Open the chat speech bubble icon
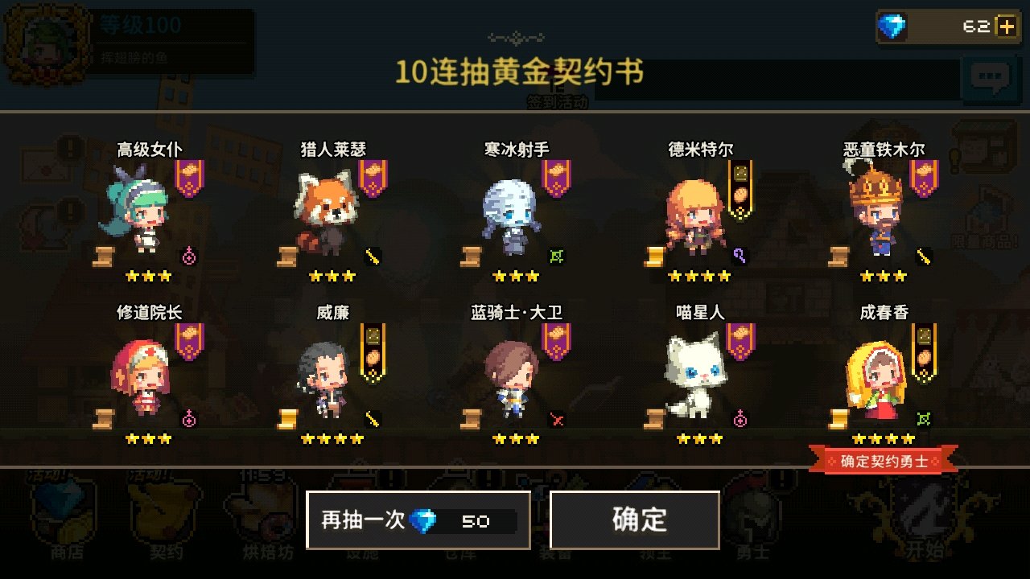1030x579 pixels. (989, 78)
